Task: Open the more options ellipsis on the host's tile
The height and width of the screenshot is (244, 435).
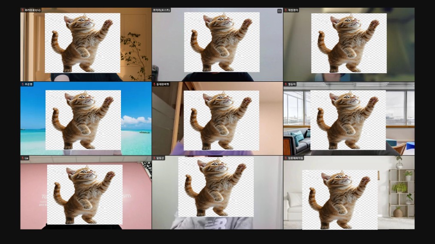Action: [x=279, y=11]
